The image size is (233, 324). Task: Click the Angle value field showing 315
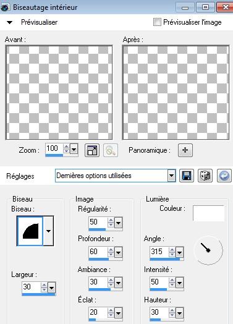point(159,252)
